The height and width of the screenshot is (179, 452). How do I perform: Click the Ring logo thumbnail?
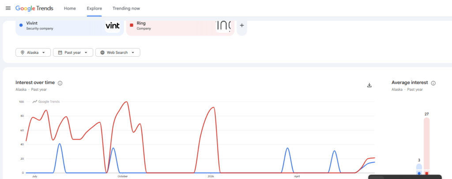pos(223,26)
